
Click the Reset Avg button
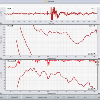point(28,97)
